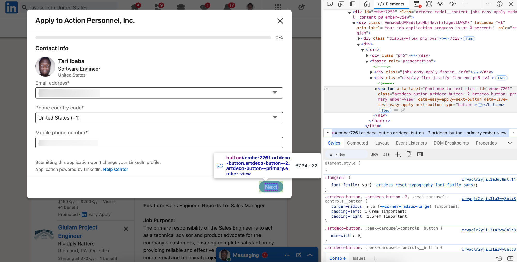517x262 pixels.
Task: Open My Network icon with 9 badge
Action: click(158, 6)
